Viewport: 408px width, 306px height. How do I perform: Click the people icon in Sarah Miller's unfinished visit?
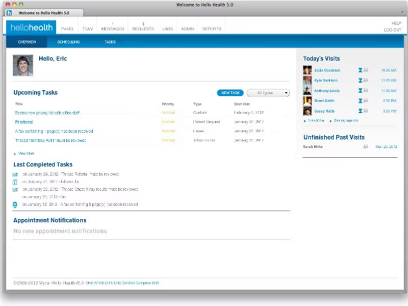pos(366,146)
